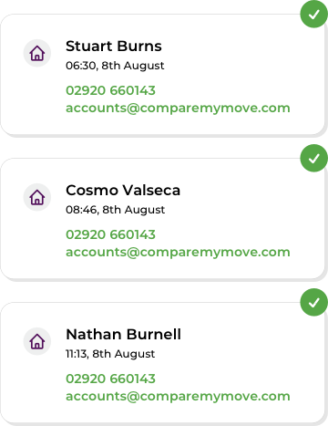This screenshot has width=328, height=426.
Task: Open the Cosmo Valseca lead card
Action: tap(163, 218)
